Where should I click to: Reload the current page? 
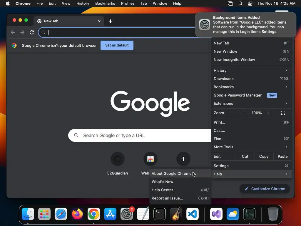tap(32, 32)
